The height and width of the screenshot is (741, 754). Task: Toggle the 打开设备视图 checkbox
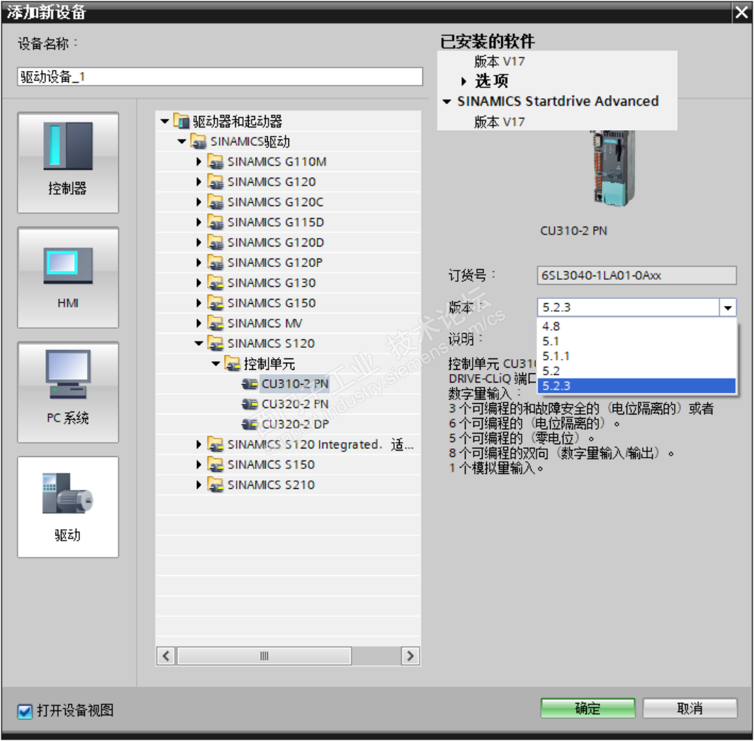(x=25, y=711)
